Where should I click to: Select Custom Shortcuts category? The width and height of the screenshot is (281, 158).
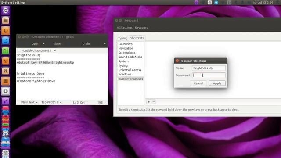pos(131,79)
